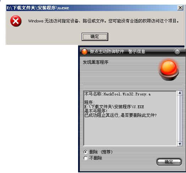
Task: Click the vertical scrollbar track in details box
Action: pos(180,119)
